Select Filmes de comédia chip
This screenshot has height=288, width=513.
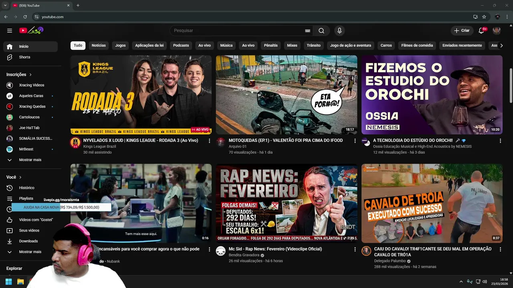tap(417, 46)
